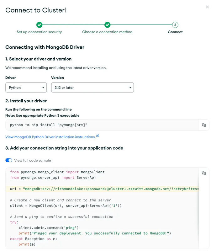Click 'Run the following on the command line' text
Viewport: 216px width, 251px height.
point(39,109)
